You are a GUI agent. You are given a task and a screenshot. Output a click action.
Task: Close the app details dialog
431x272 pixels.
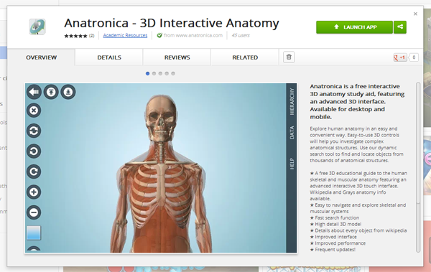415,14
